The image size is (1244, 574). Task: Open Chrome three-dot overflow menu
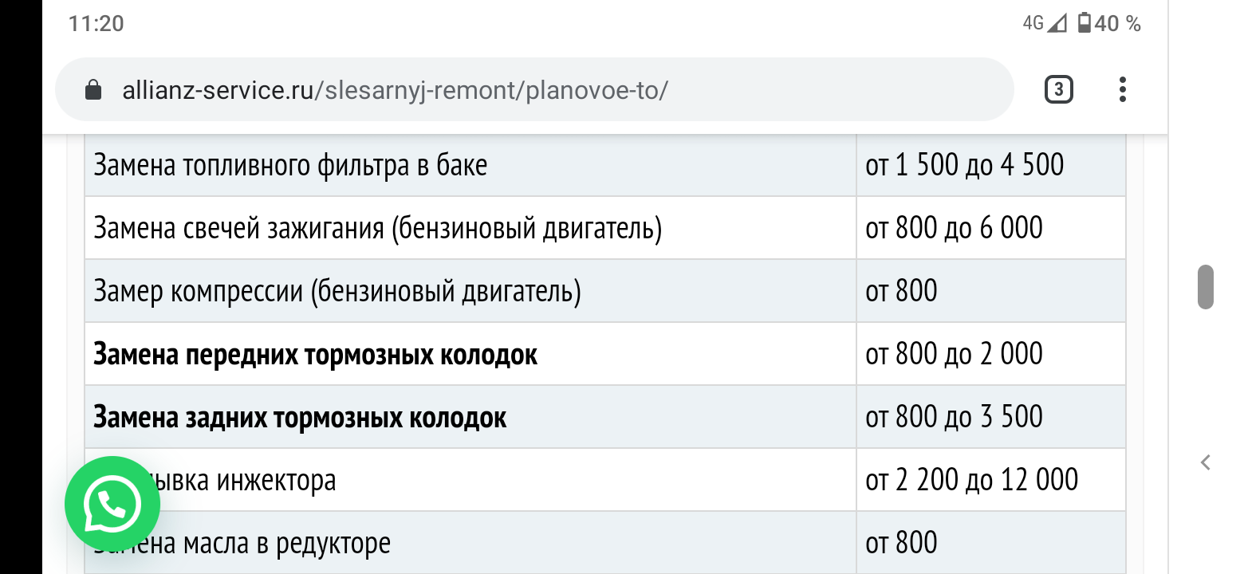point(1122,89)
